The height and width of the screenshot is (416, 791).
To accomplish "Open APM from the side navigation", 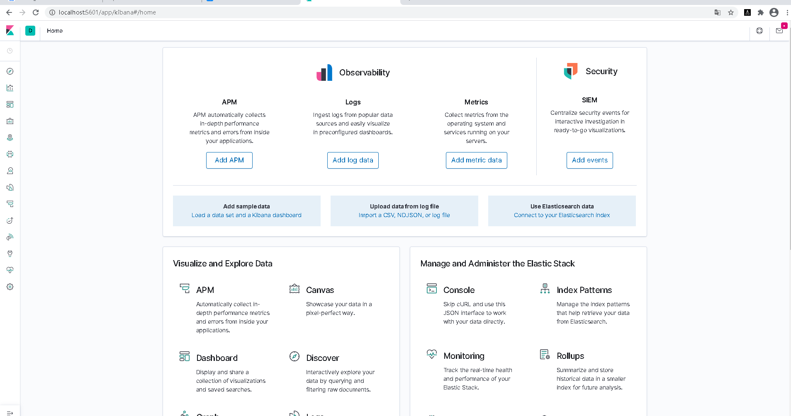I will (x=10, y=204).
